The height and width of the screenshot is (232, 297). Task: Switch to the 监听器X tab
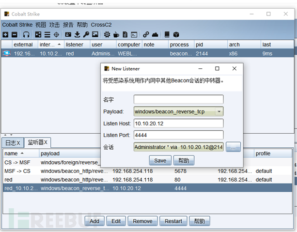pos(37,142)
